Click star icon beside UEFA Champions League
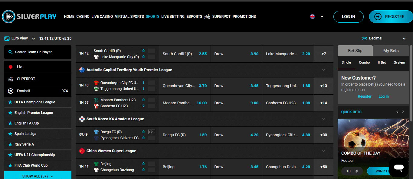 (x=10, y=102)
